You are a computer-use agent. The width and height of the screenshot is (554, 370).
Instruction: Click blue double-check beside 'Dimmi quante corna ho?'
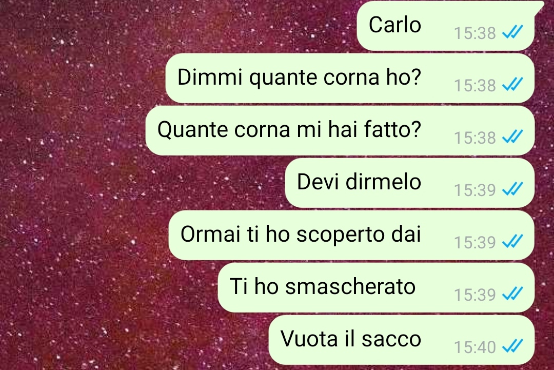[x=512, y=85]
